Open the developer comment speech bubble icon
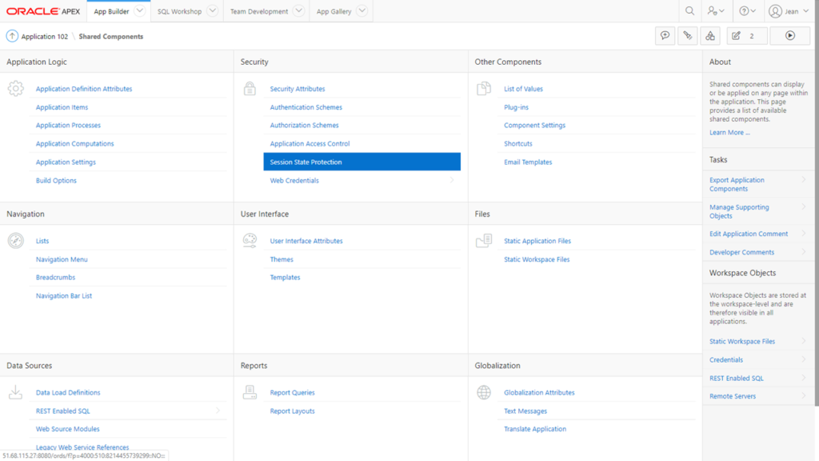 click(x=665, y=35)
